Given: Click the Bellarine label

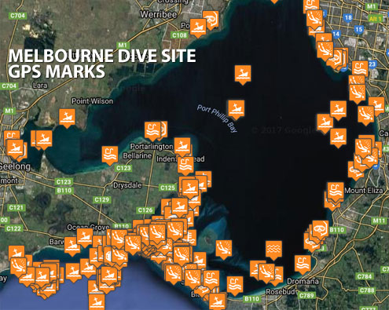Looking at the screenshot, I should (138, 155).
